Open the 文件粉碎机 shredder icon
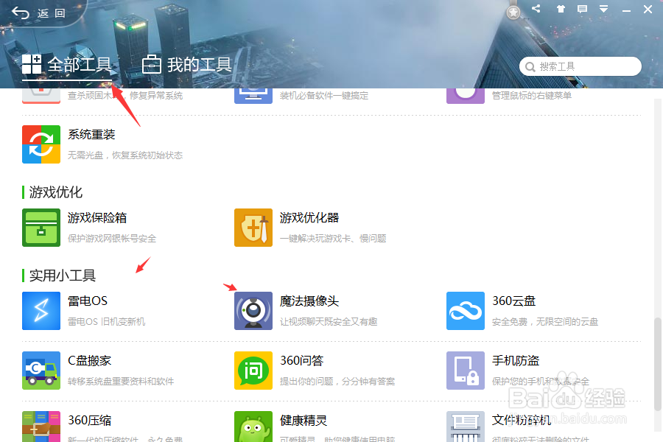663x442 pixels. 466,427
